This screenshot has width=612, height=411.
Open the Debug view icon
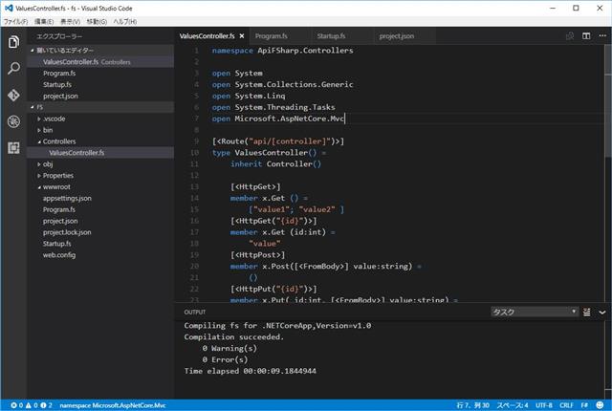point(13,122)
